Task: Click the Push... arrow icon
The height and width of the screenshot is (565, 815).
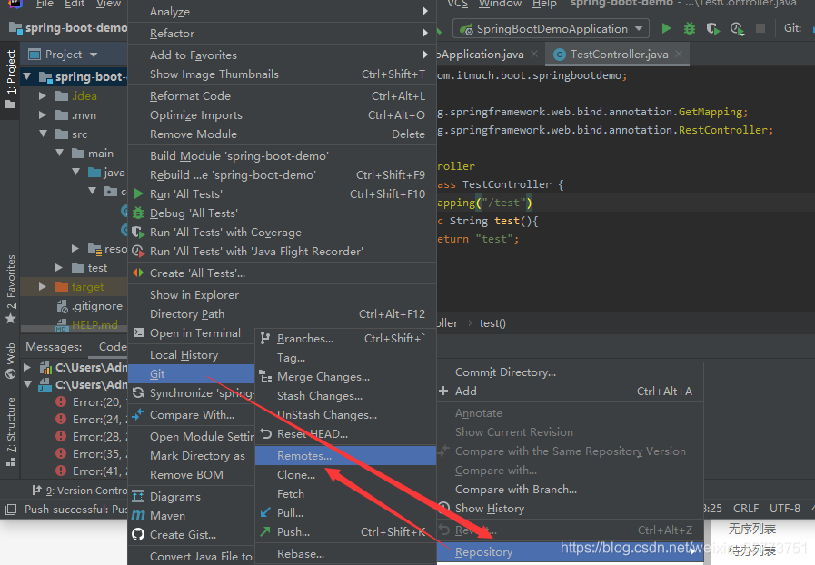Action: click(265, 532)
